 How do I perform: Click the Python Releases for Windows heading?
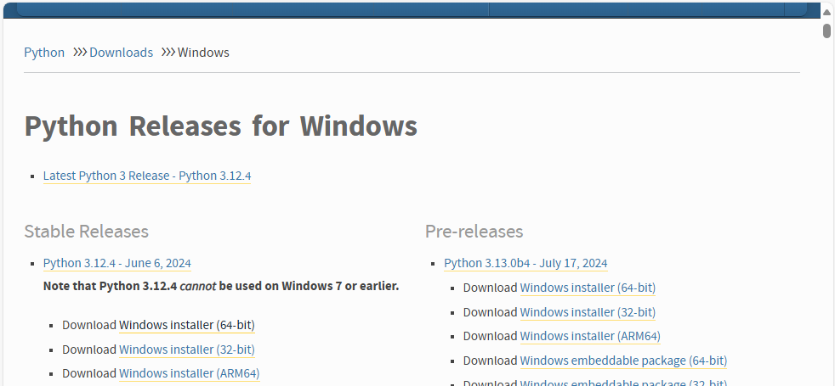point(220,126)
